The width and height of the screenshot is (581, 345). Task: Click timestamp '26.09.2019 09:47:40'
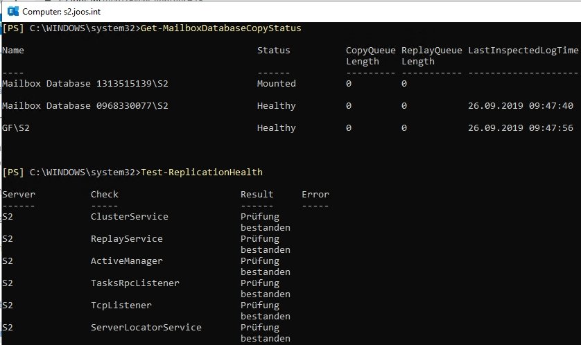[x=521, y=106]
